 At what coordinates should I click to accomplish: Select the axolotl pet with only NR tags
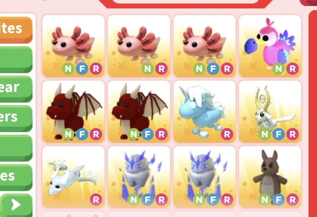[139, 46]
